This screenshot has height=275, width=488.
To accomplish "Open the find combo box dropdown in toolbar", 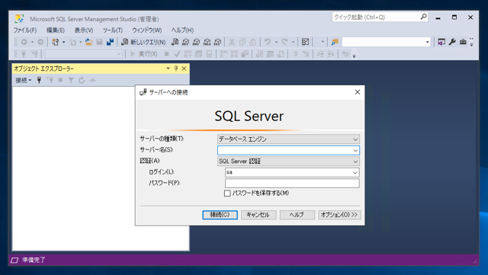I will click(x=427, y=42).
